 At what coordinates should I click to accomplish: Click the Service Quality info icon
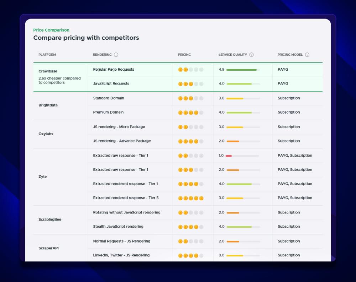pos(252,55)
